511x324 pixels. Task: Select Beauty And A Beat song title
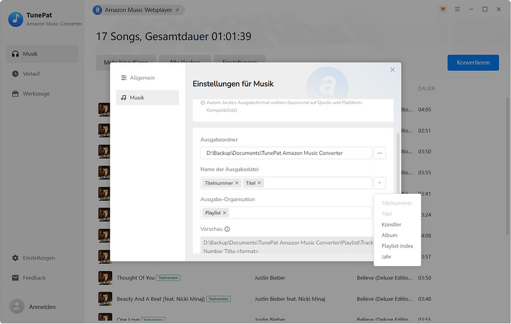point(161,299)
